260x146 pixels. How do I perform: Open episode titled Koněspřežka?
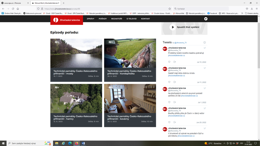coord(129,72)
